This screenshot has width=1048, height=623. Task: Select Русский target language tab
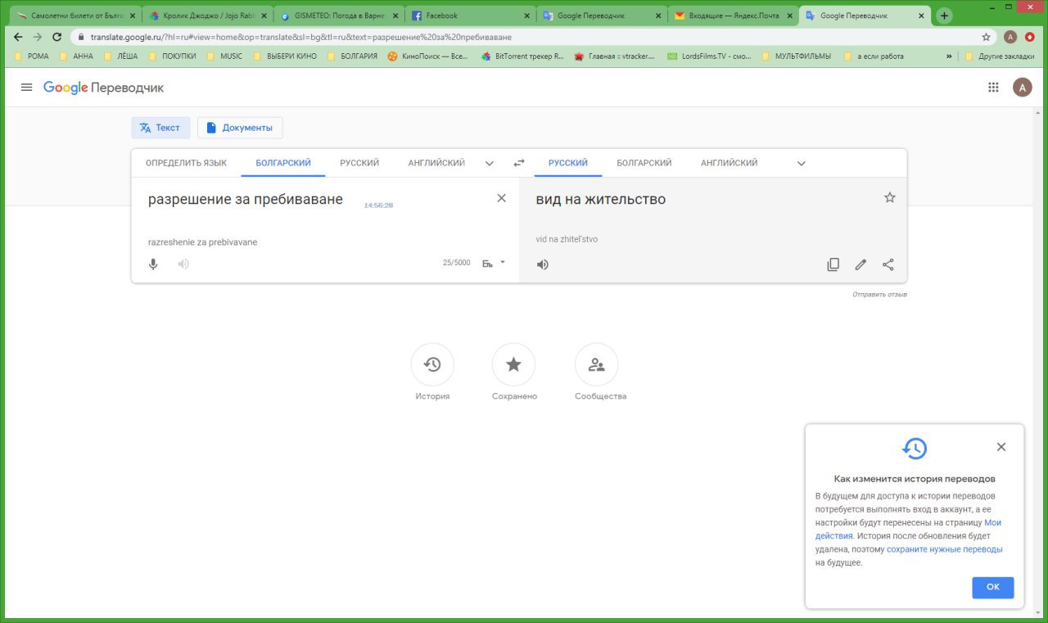click(568, 163)
